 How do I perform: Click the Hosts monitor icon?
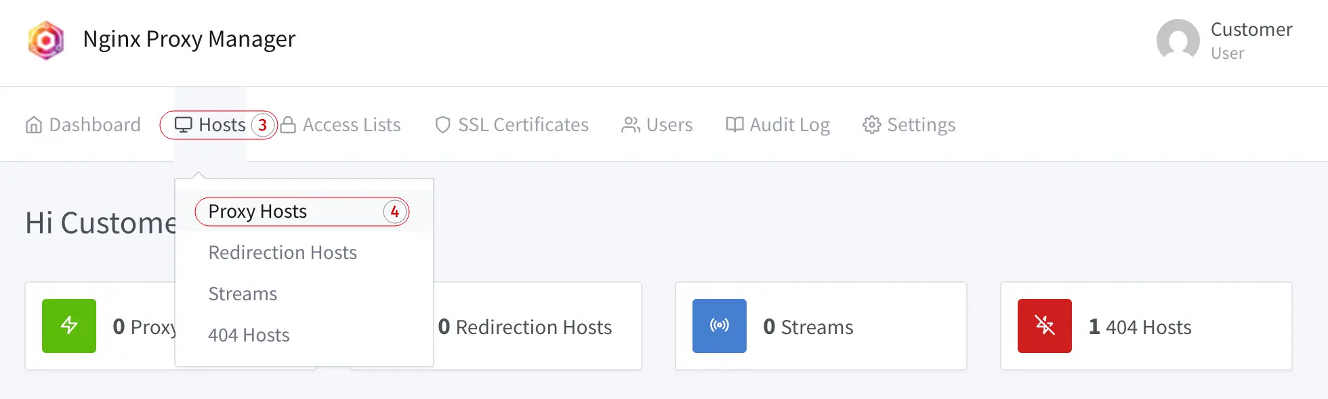point(184,125)
